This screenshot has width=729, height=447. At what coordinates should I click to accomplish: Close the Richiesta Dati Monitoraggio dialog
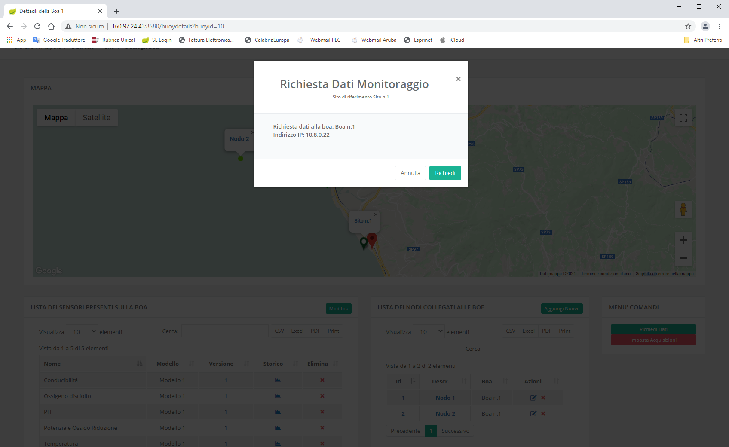458,79
